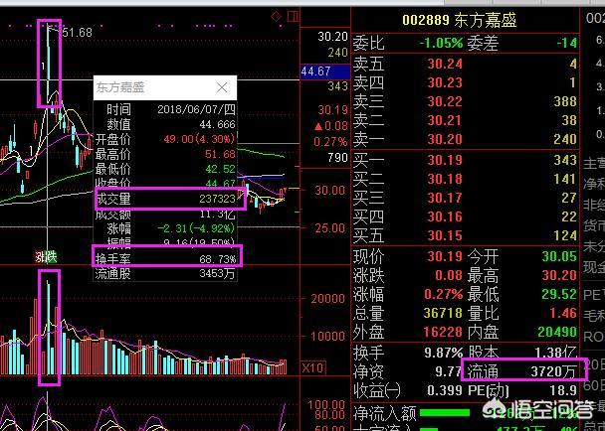The image size is (605, 431).
Task: Close the 东方嘉盛 data popup
Action: click(222, 87)
